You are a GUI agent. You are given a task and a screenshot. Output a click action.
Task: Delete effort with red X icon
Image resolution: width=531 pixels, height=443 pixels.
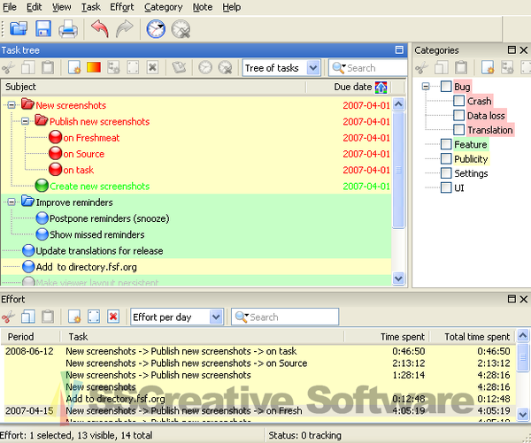tap(113, 317)
